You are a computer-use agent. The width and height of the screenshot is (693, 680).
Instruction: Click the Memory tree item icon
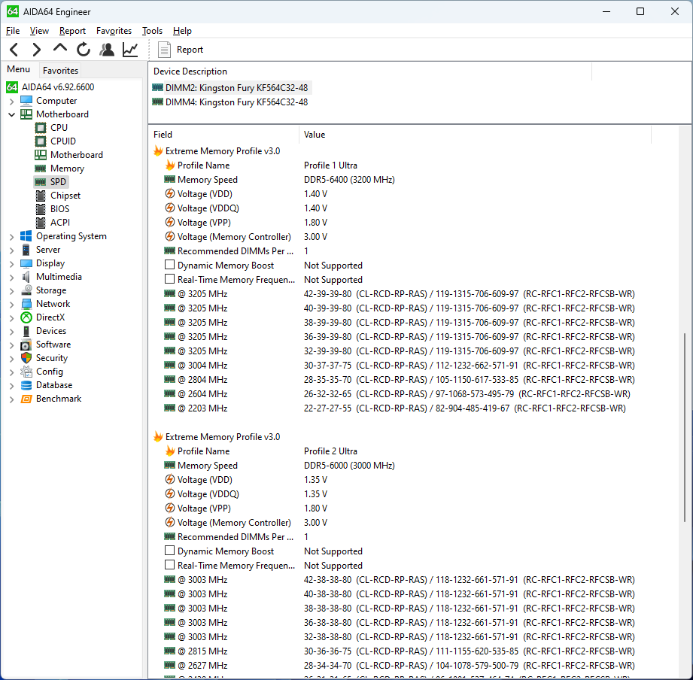[40, 168]
